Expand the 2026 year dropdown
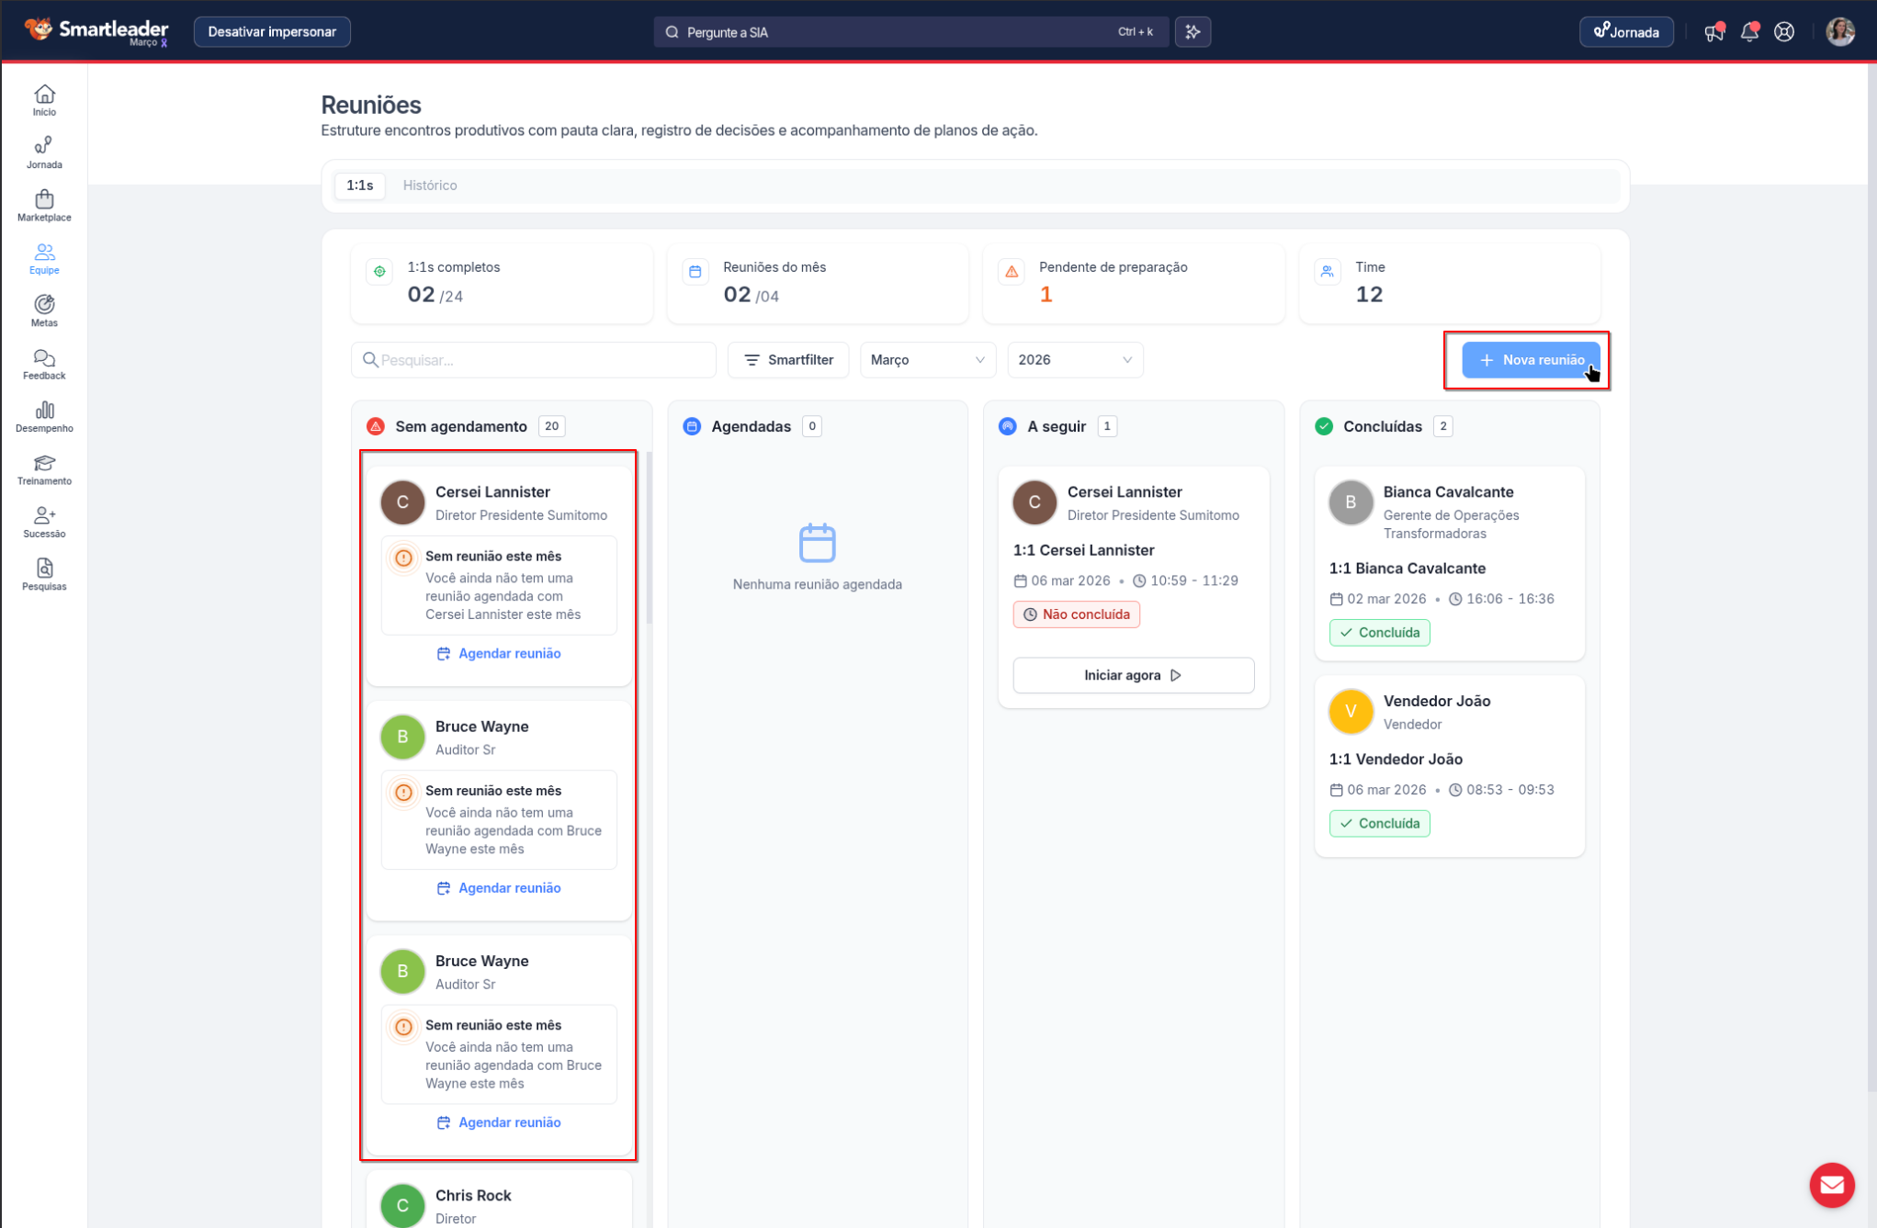This screenshot has width=1877, height=1228. [1074, 360]
